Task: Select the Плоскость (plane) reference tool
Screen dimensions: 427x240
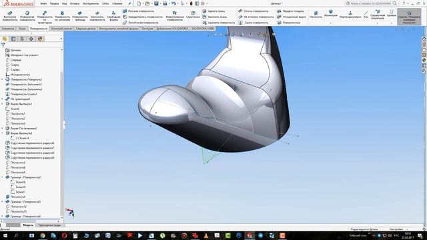Action: pos(316,15)
